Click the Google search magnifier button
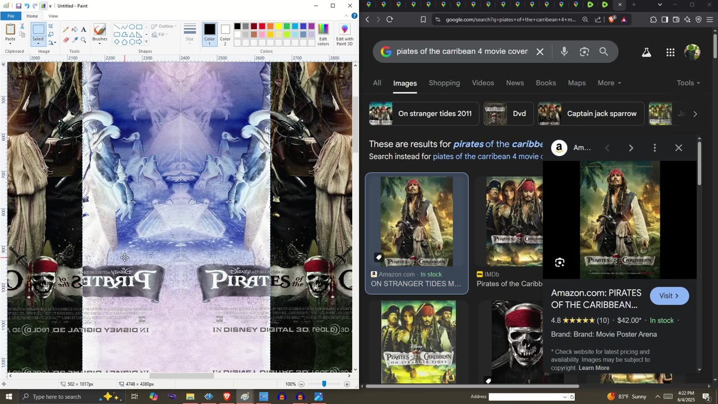Viewport: 718px width, 404px height. click(x=604, y=52)
